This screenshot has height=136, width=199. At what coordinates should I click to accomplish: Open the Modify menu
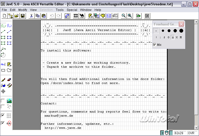coord(23,10)
